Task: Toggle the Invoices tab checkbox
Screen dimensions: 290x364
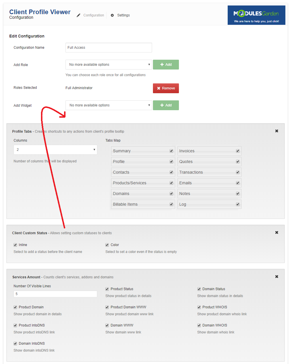Action: pyautogui.click(x=238, y=151)
